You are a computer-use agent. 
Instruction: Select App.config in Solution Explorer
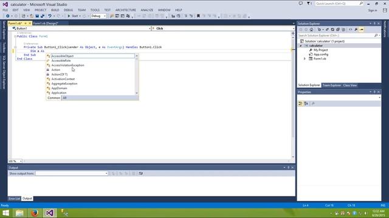tap(321, 54)
